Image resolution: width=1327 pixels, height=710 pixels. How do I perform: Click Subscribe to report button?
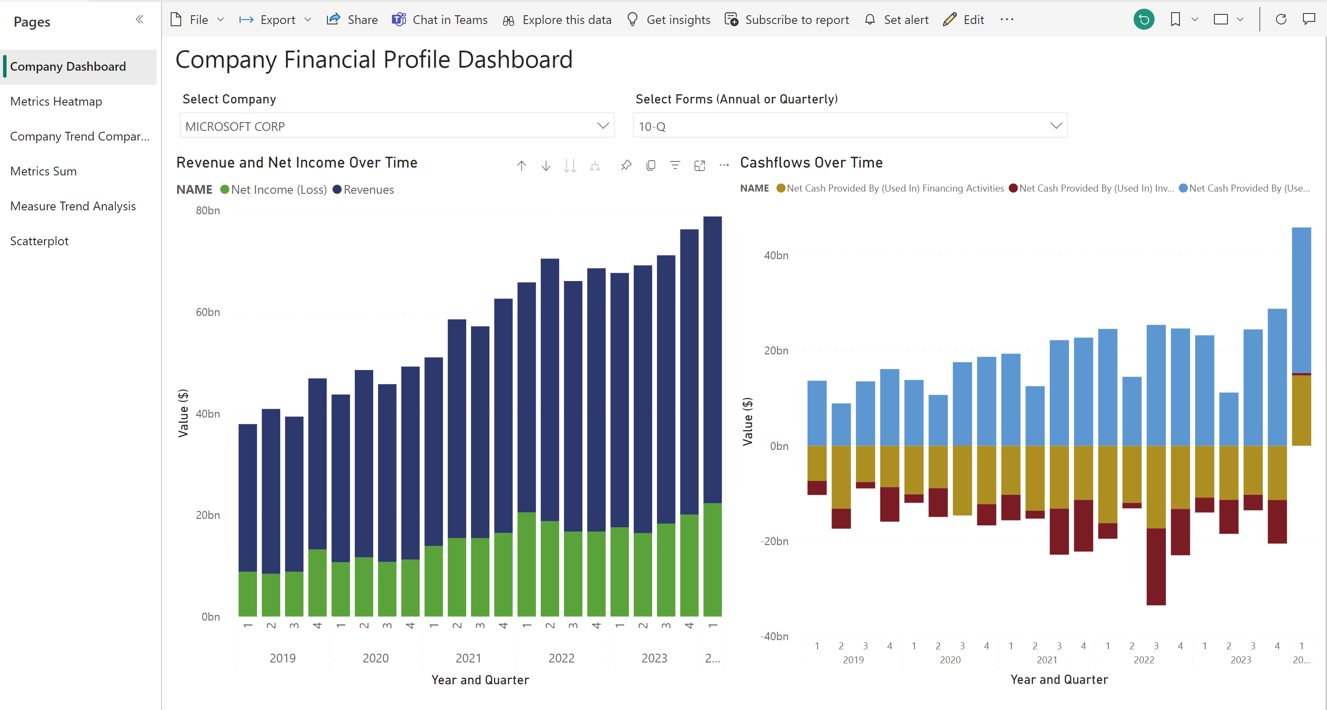coord(787,20)
